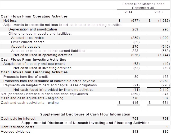Select Accrued dividends 2014 value 843
The width and height of the screenshot is (171, 134).
click(135, 131)
